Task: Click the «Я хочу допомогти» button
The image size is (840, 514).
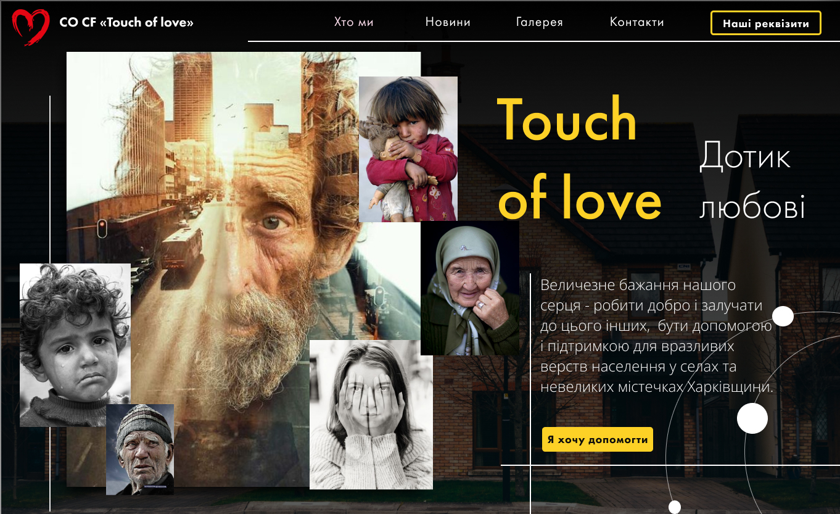Action: coord(598,439)
